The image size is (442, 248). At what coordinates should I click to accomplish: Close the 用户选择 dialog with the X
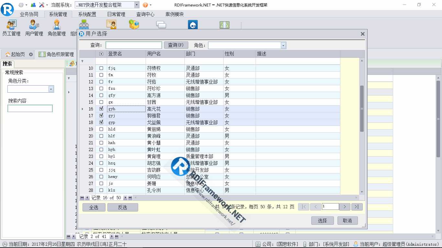[363, 34]
